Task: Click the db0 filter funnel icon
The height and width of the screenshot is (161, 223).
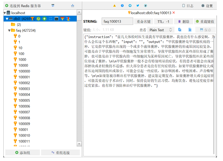Action: pos(32,19)
